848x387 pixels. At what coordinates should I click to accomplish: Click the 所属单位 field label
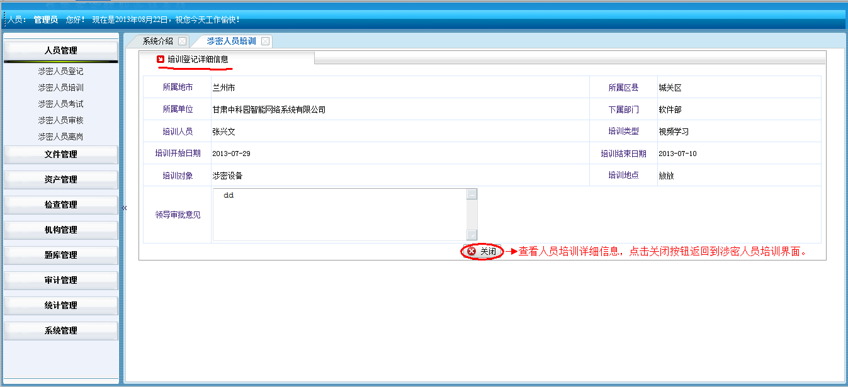pyautogui.click(x=178, y=109)
